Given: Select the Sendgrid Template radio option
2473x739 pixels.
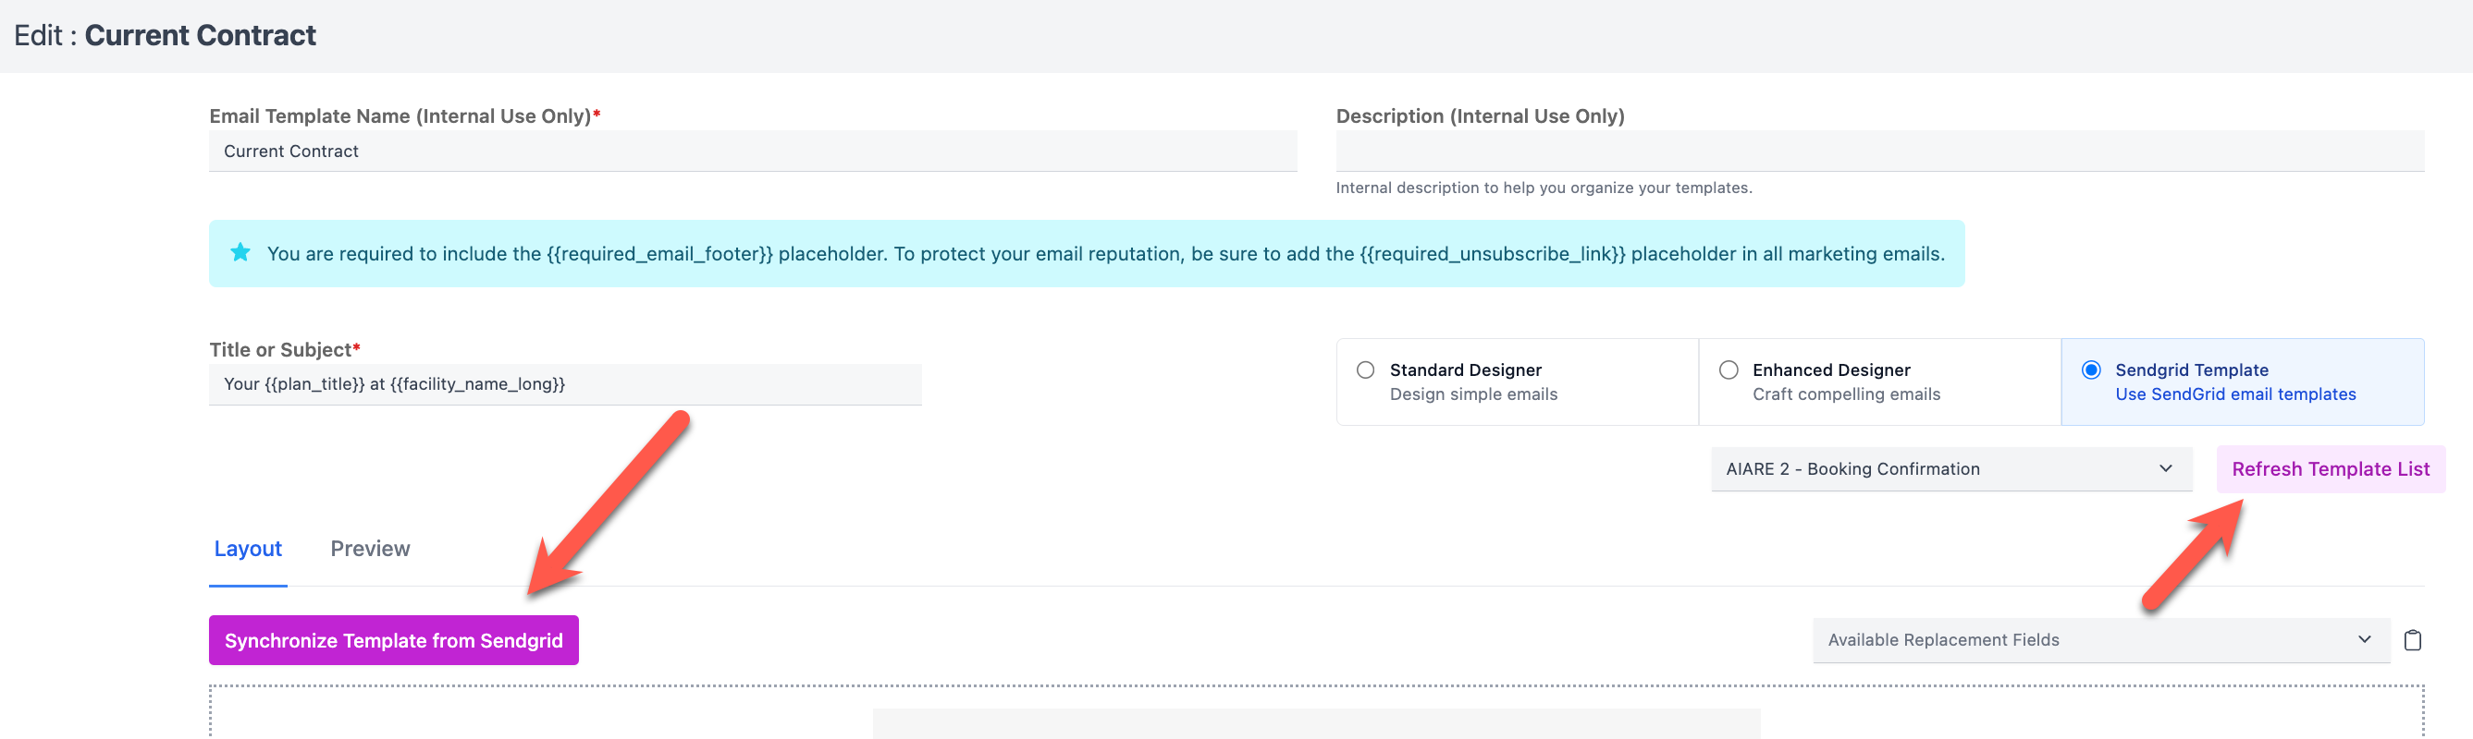Looking at the screenshot, I should click(x=2090, y=370).
